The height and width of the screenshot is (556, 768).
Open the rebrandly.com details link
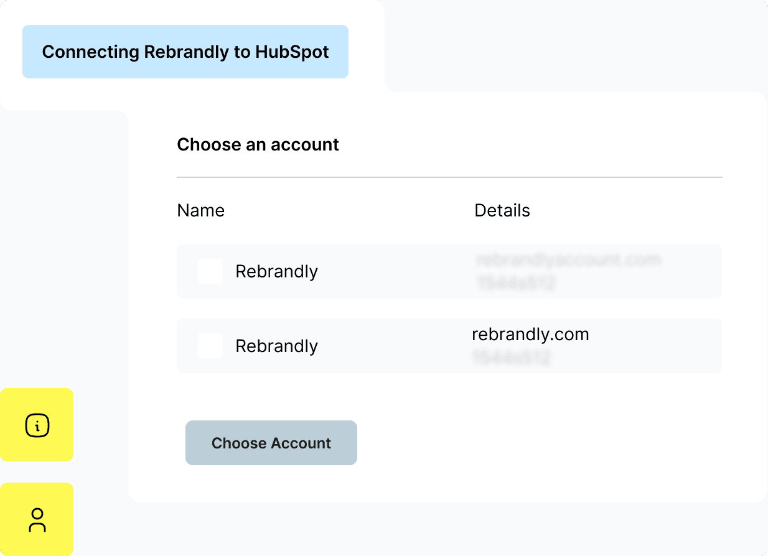[x=529, y=334]
